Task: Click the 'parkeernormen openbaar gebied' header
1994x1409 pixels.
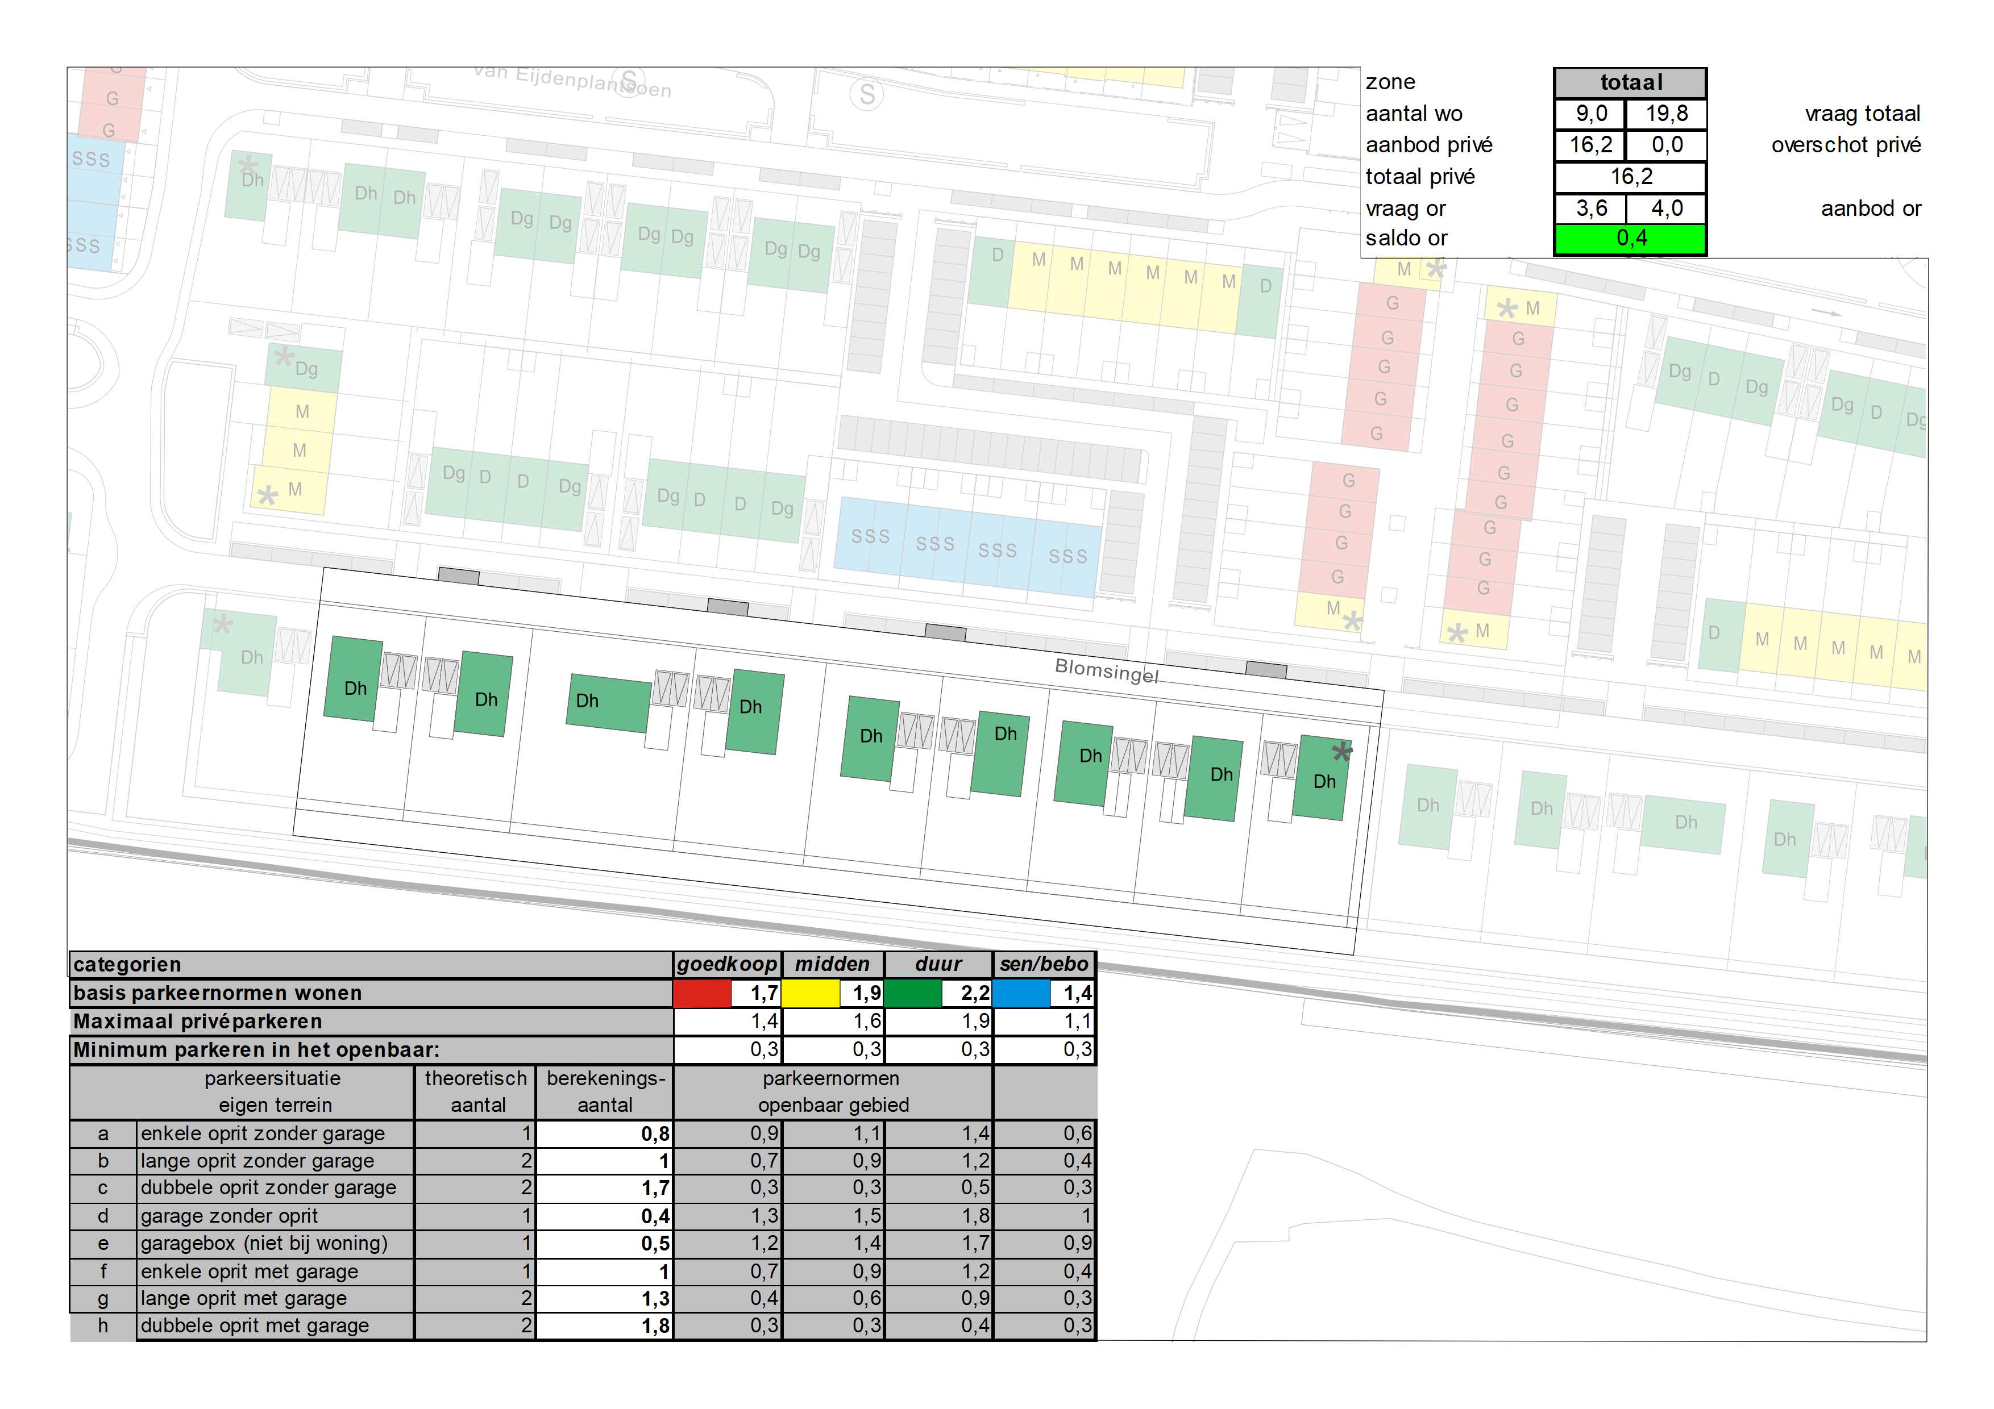Action: [833, 1092]
